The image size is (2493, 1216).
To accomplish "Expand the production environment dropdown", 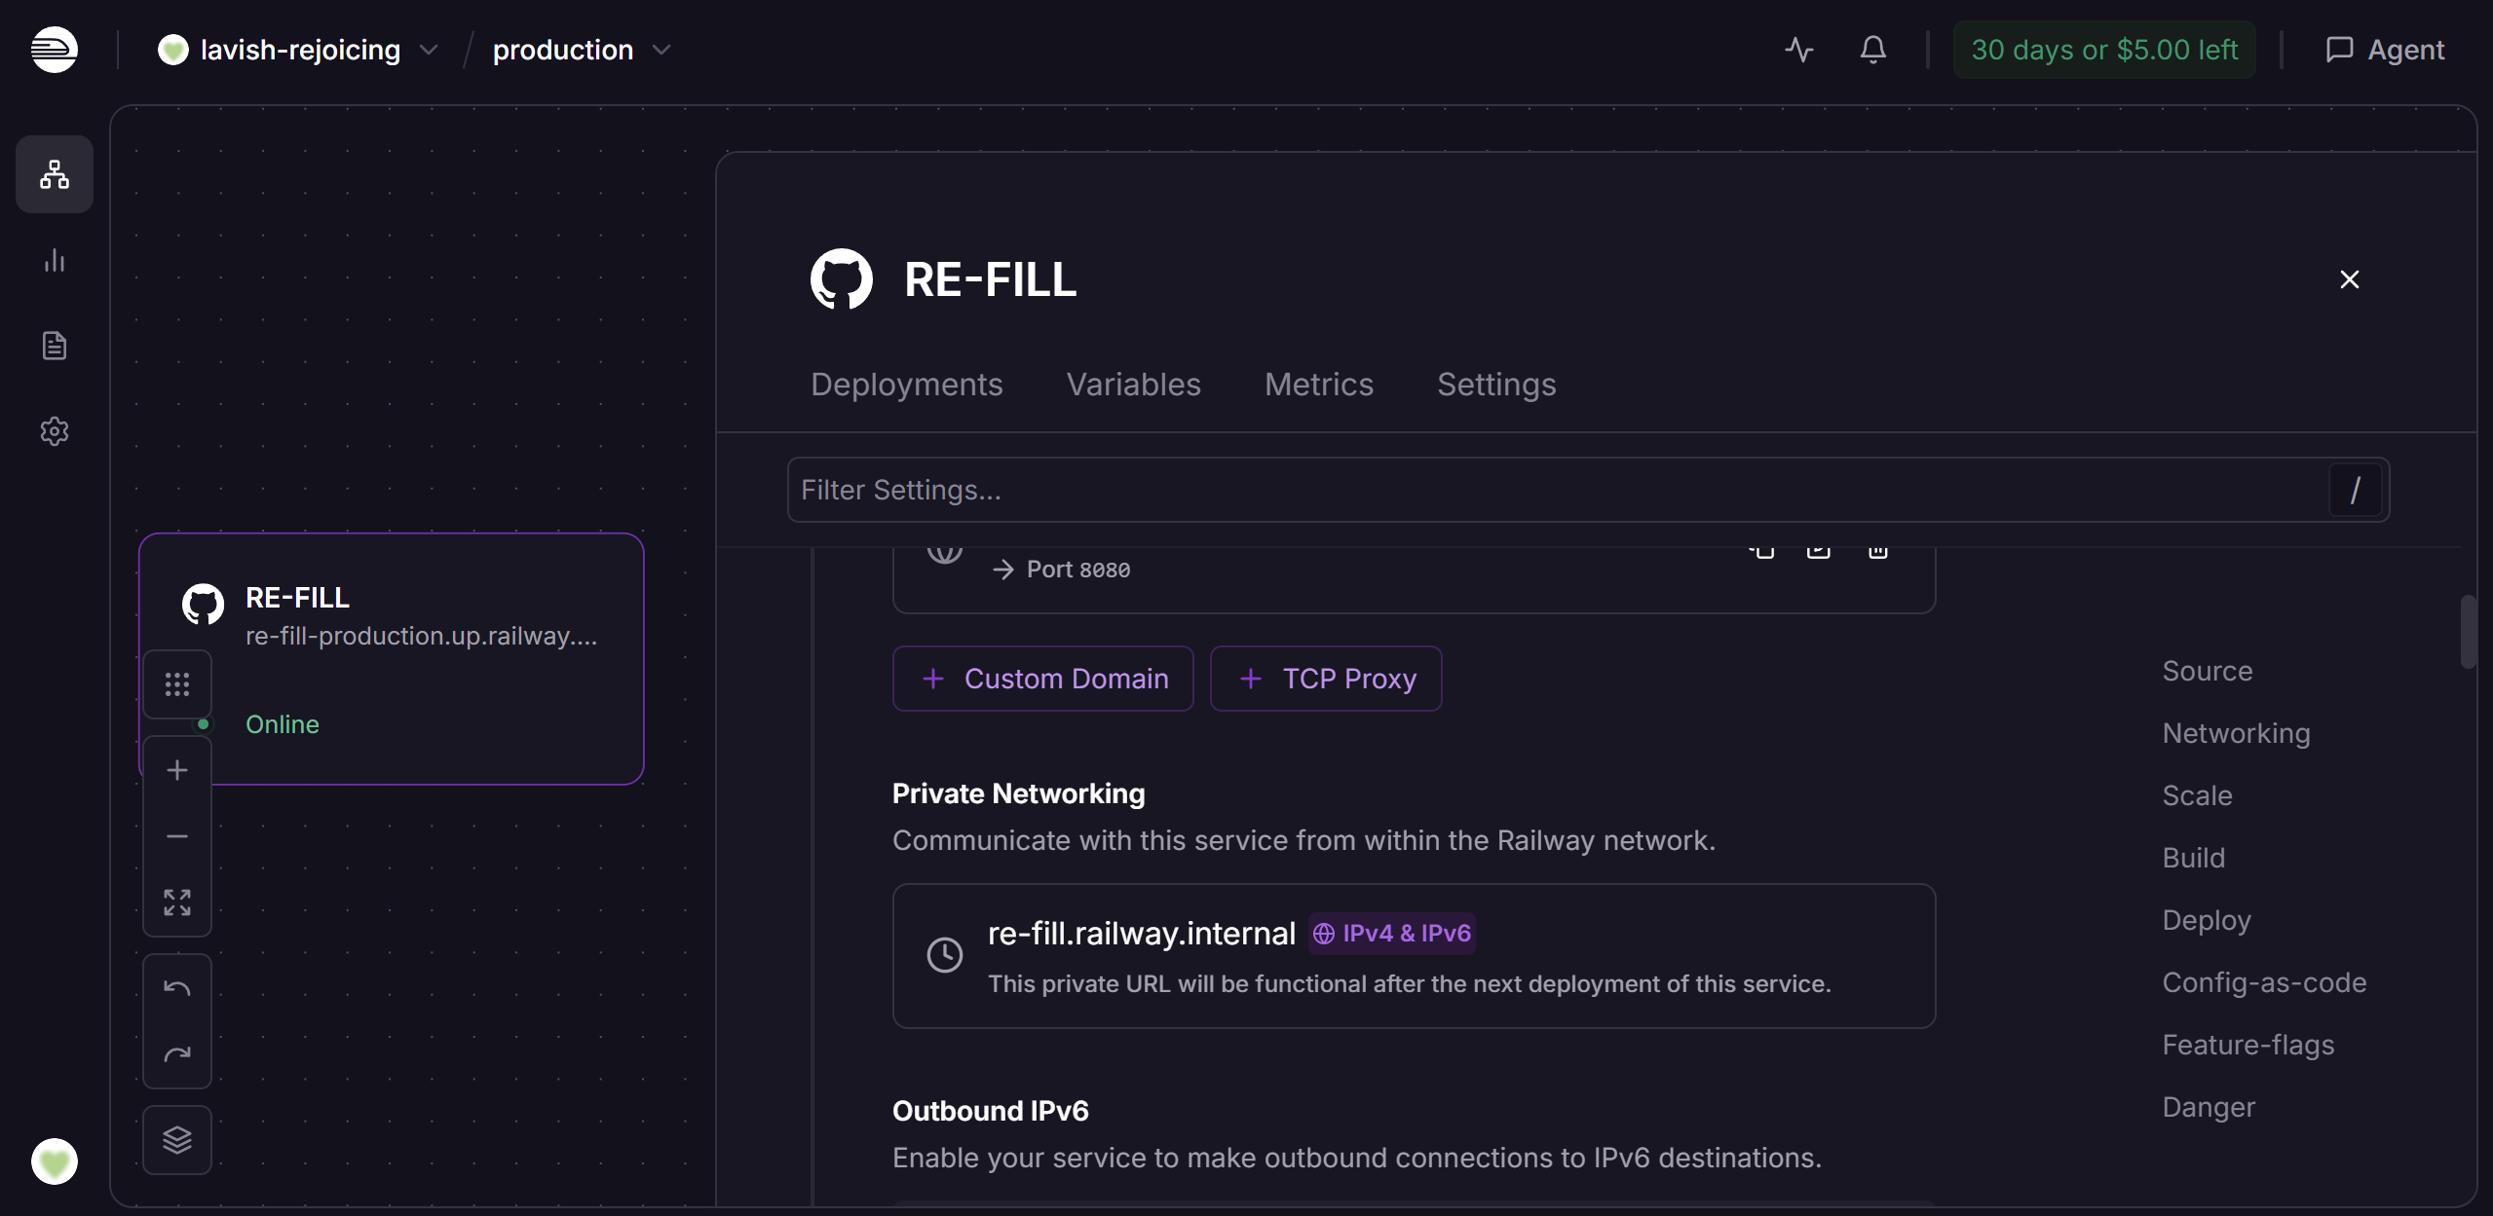I will click(x=661, y=50).
